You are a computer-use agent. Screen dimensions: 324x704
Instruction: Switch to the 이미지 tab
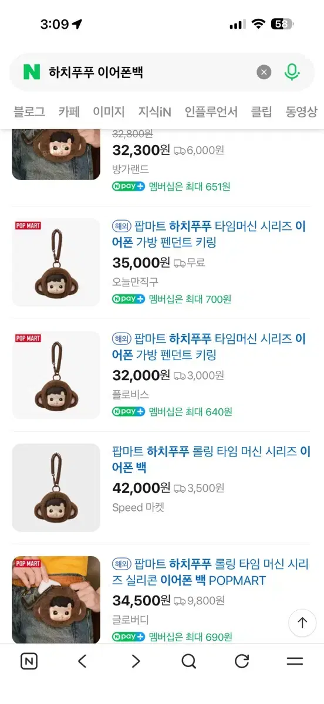109,111
